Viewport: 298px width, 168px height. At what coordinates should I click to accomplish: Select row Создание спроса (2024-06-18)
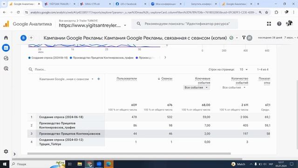tap(61, 117)
